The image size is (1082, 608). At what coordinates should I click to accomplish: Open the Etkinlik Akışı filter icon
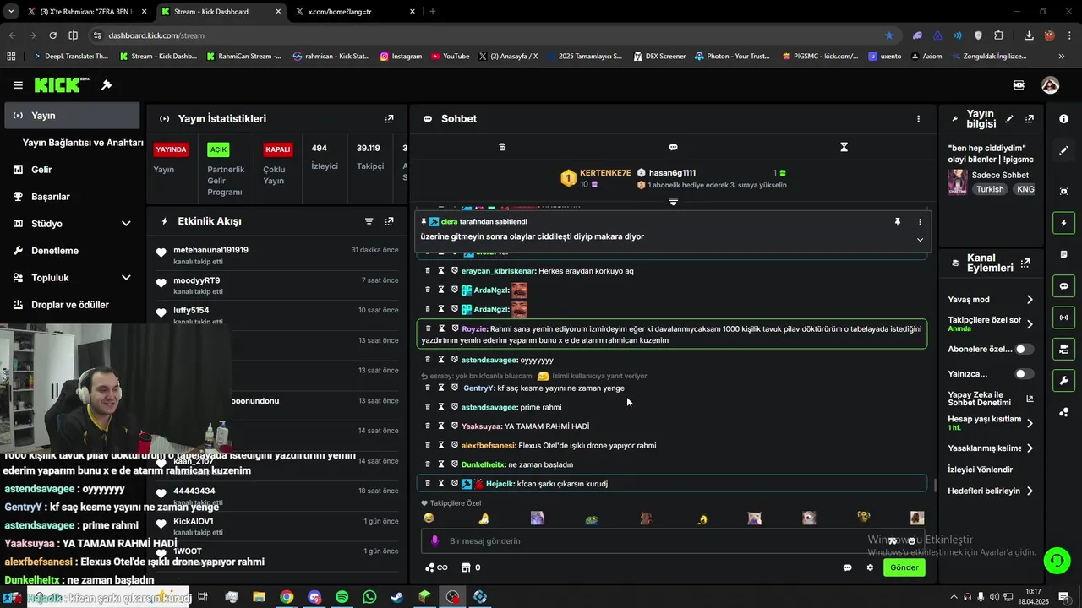[x=369, y=221]
